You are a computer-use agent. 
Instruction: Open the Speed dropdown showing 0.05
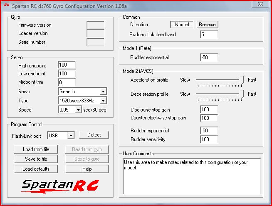[70, 110]
